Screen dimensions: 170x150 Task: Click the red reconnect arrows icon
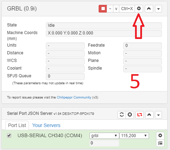click(x=140, y=115)
